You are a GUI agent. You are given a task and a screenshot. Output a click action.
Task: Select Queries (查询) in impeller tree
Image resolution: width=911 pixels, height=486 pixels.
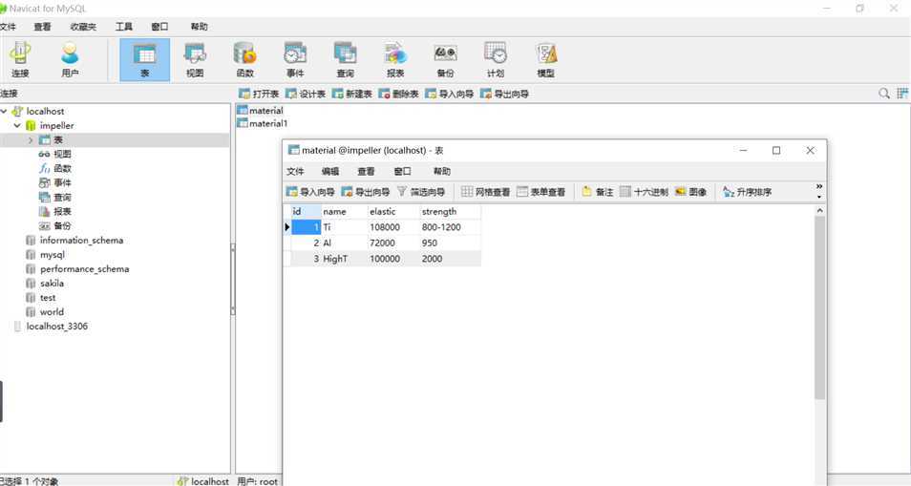tap(55, 197)
